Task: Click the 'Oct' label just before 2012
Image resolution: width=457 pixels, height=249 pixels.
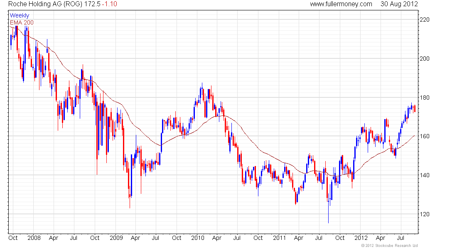Action: point(340,238)
